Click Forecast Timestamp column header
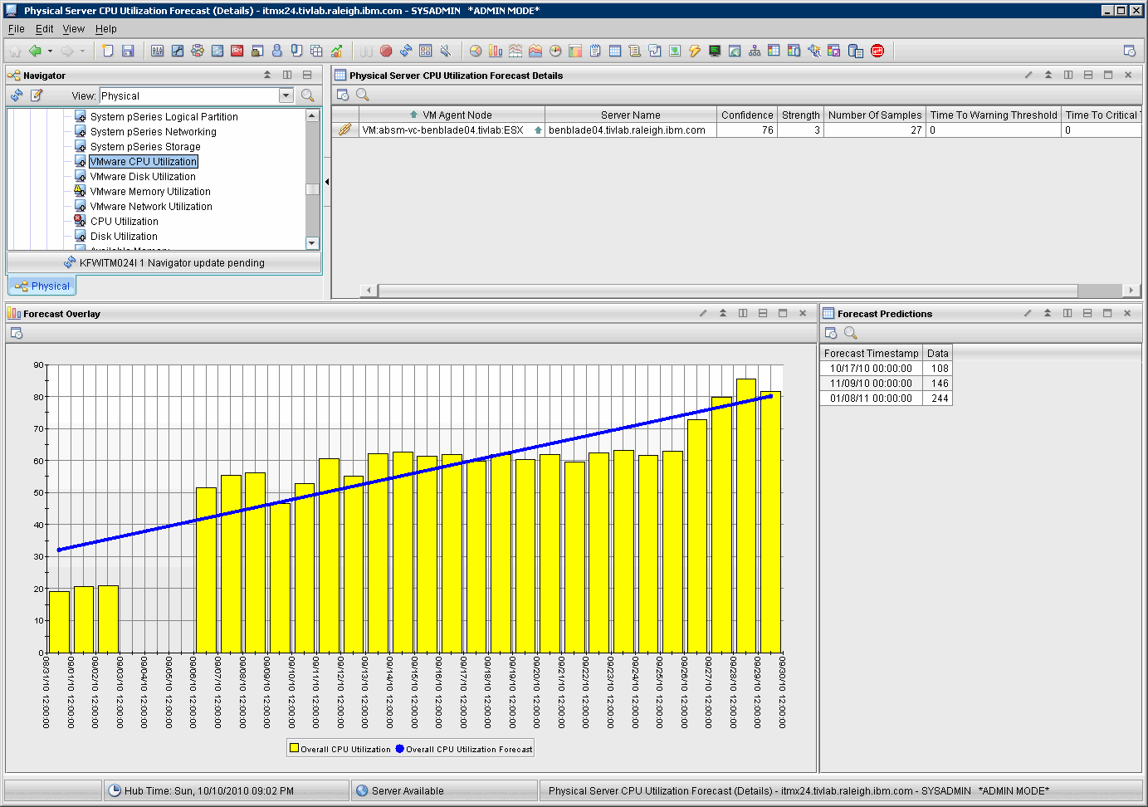This screenshot has width=1148, height=807. coord(871,354)
